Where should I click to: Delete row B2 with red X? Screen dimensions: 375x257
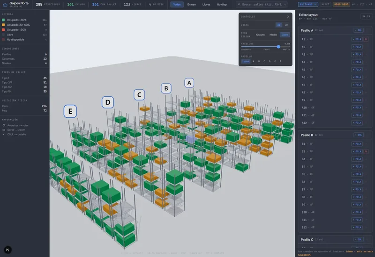pos(366,151)
